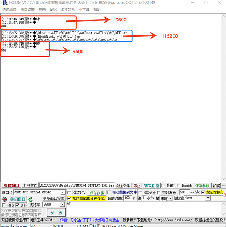
Task: Click the 清除窗口 button
Action: pyautogui.click(x=11, y=186)
